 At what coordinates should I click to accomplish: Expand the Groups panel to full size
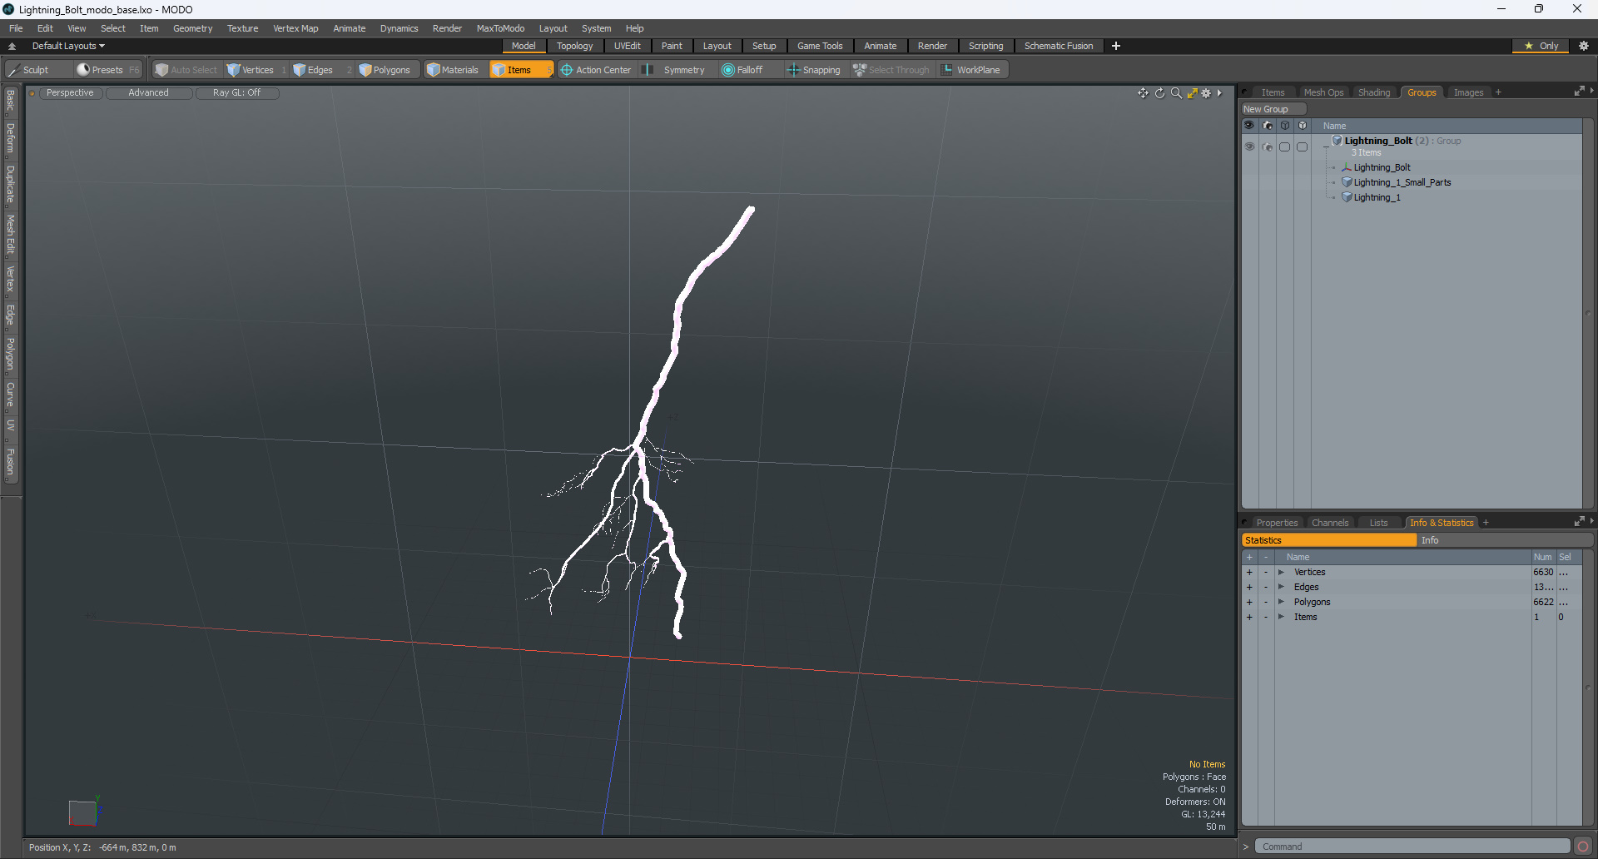pyautogui.click(x=1579, y=92)
